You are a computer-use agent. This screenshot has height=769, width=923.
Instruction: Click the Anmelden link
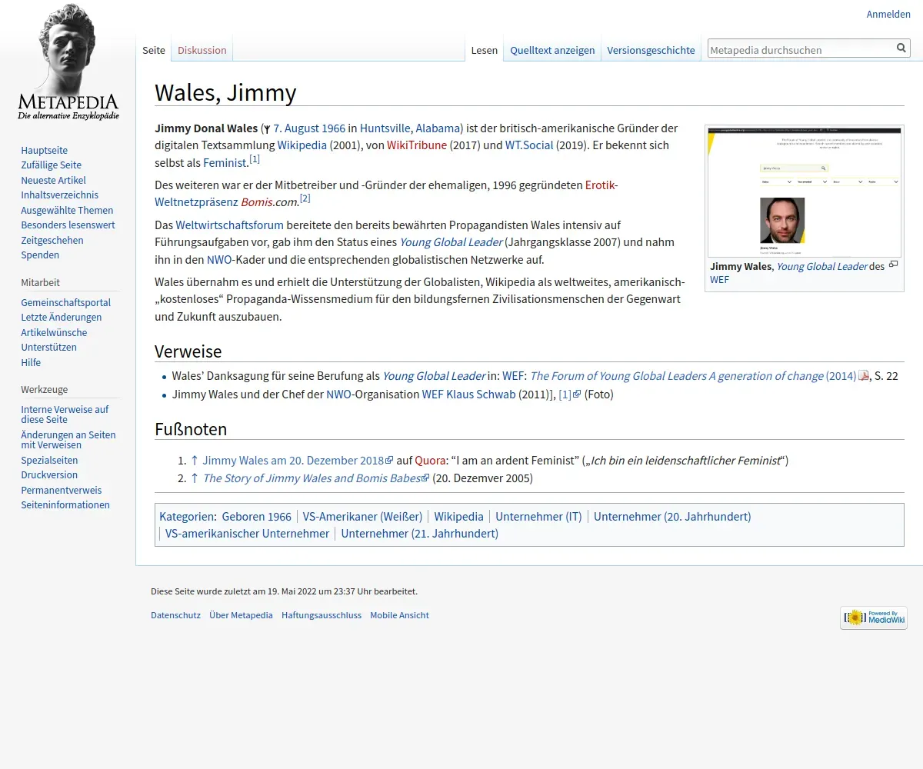(888, 14)
